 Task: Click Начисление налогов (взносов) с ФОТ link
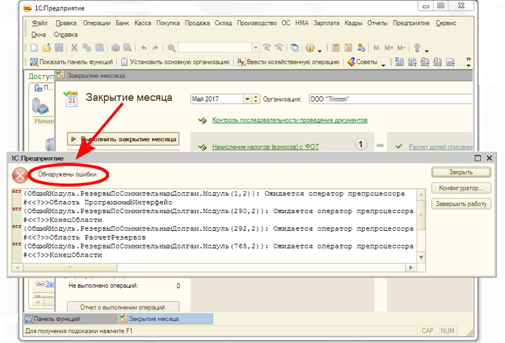pyautogui.click(x=265, y=147)
